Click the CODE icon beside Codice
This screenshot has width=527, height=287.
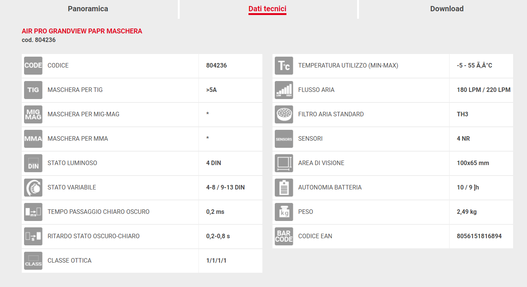(x=33, y=66)
